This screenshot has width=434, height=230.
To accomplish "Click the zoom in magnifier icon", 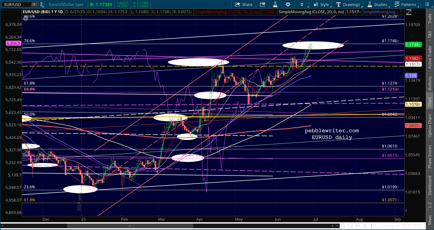I will [x=350, y=226].
